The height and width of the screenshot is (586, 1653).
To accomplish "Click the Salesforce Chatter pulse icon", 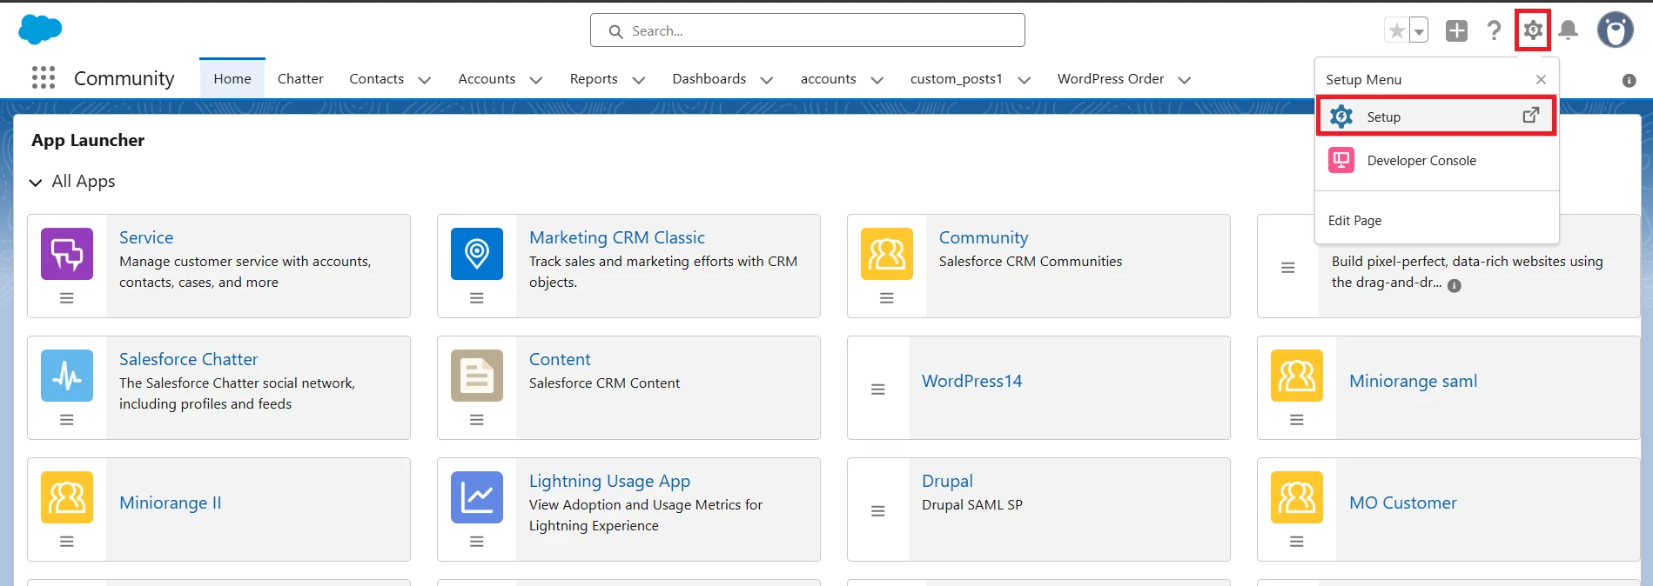I will pos(67,376).
